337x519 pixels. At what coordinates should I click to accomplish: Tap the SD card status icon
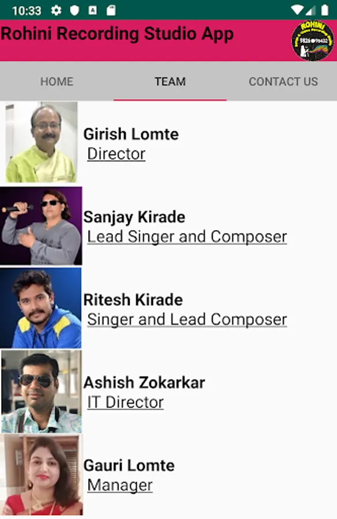coord(111,10)
